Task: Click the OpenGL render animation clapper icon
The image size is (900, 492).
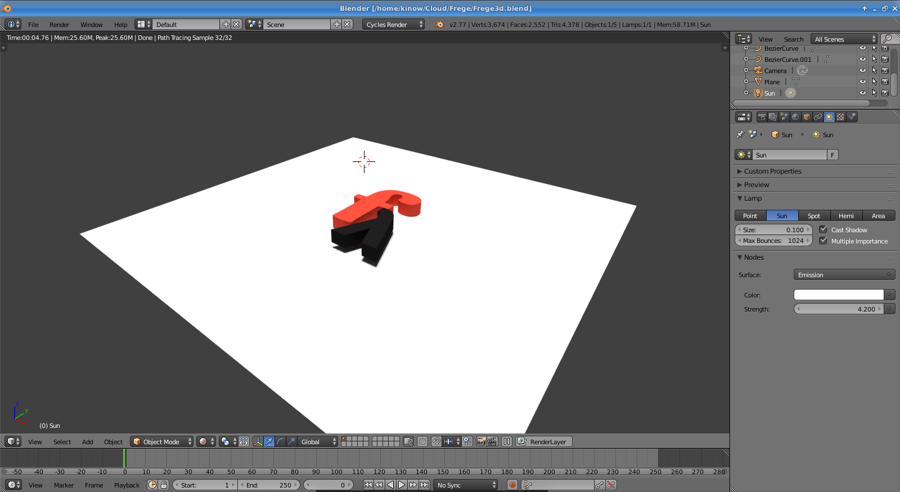Action: [492, 441]
